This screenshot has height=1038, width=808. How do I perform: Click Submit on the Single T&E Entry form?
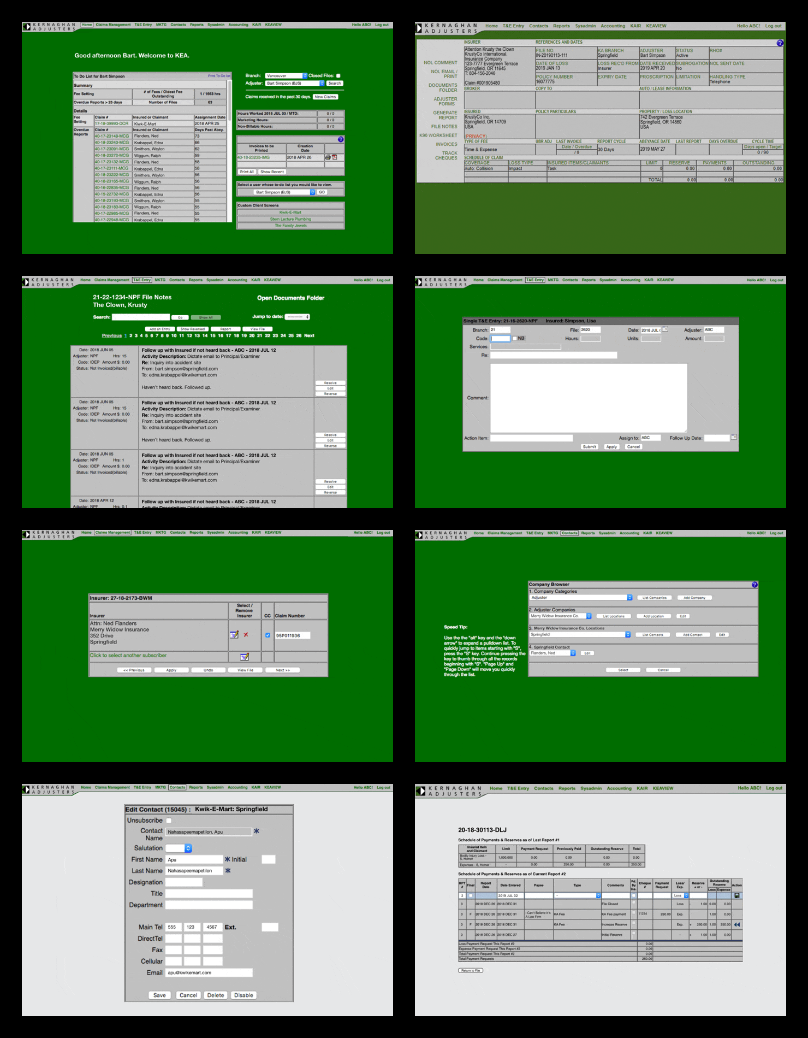[590, 447]
